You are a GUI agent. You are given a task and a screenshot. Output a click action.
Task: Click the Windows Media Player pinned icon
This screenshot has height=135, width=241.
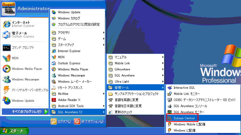coord(6,69)
